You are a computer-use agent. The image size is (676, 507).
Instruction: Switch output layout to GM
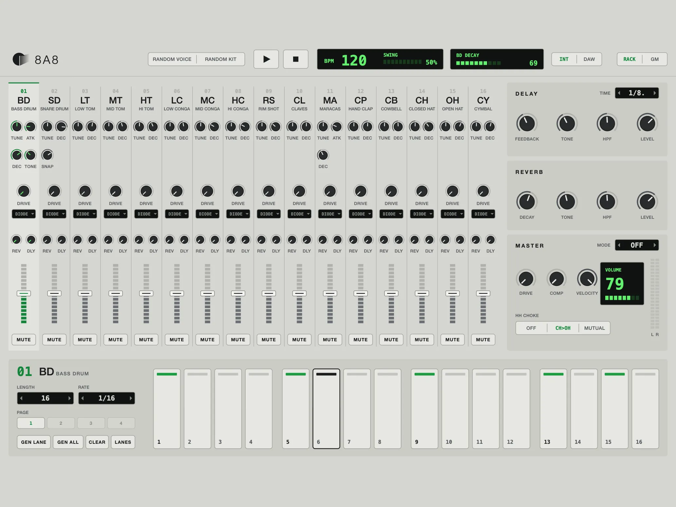coord(654,59)
